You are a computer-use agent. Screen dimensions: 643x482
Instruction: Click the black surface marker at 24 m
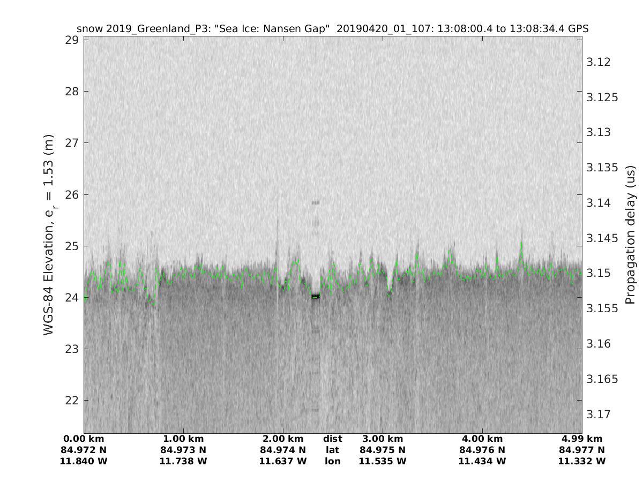tap(315, 296)
